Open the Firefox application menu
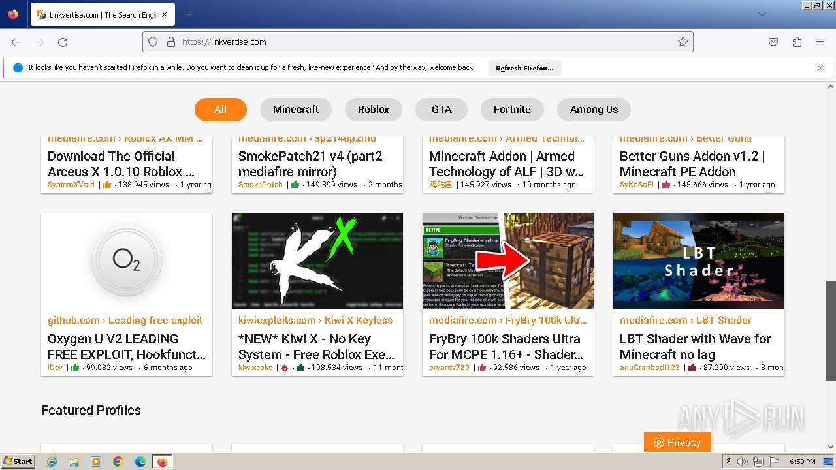Viewport: 836px width, 470px height. (820, 42)
